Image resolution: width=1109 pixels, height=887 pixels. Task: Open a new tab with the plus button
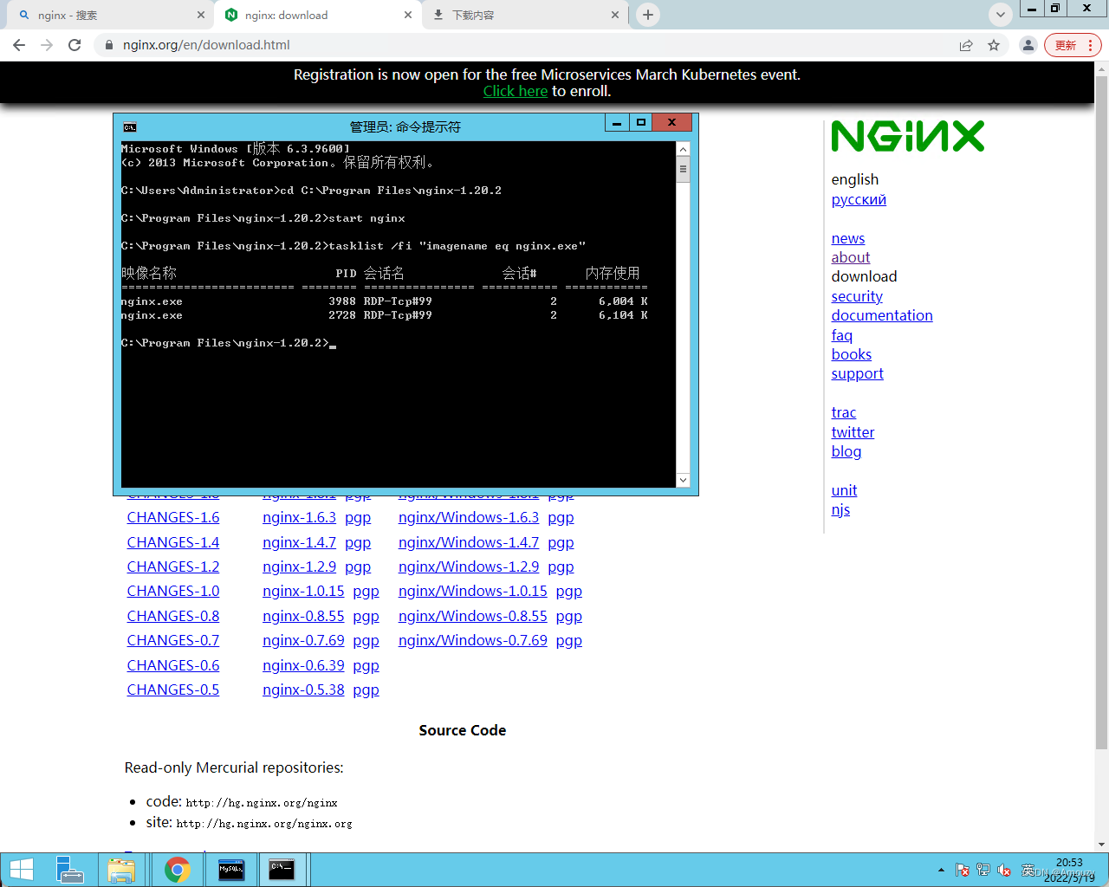(x=647, y=15)
